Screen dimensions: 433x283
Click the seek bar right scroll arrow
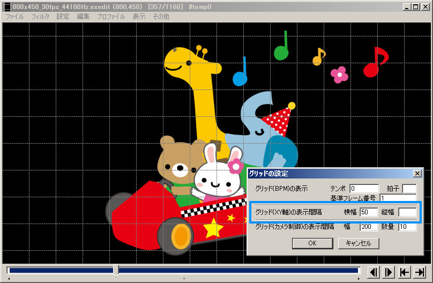click(359, 279)
